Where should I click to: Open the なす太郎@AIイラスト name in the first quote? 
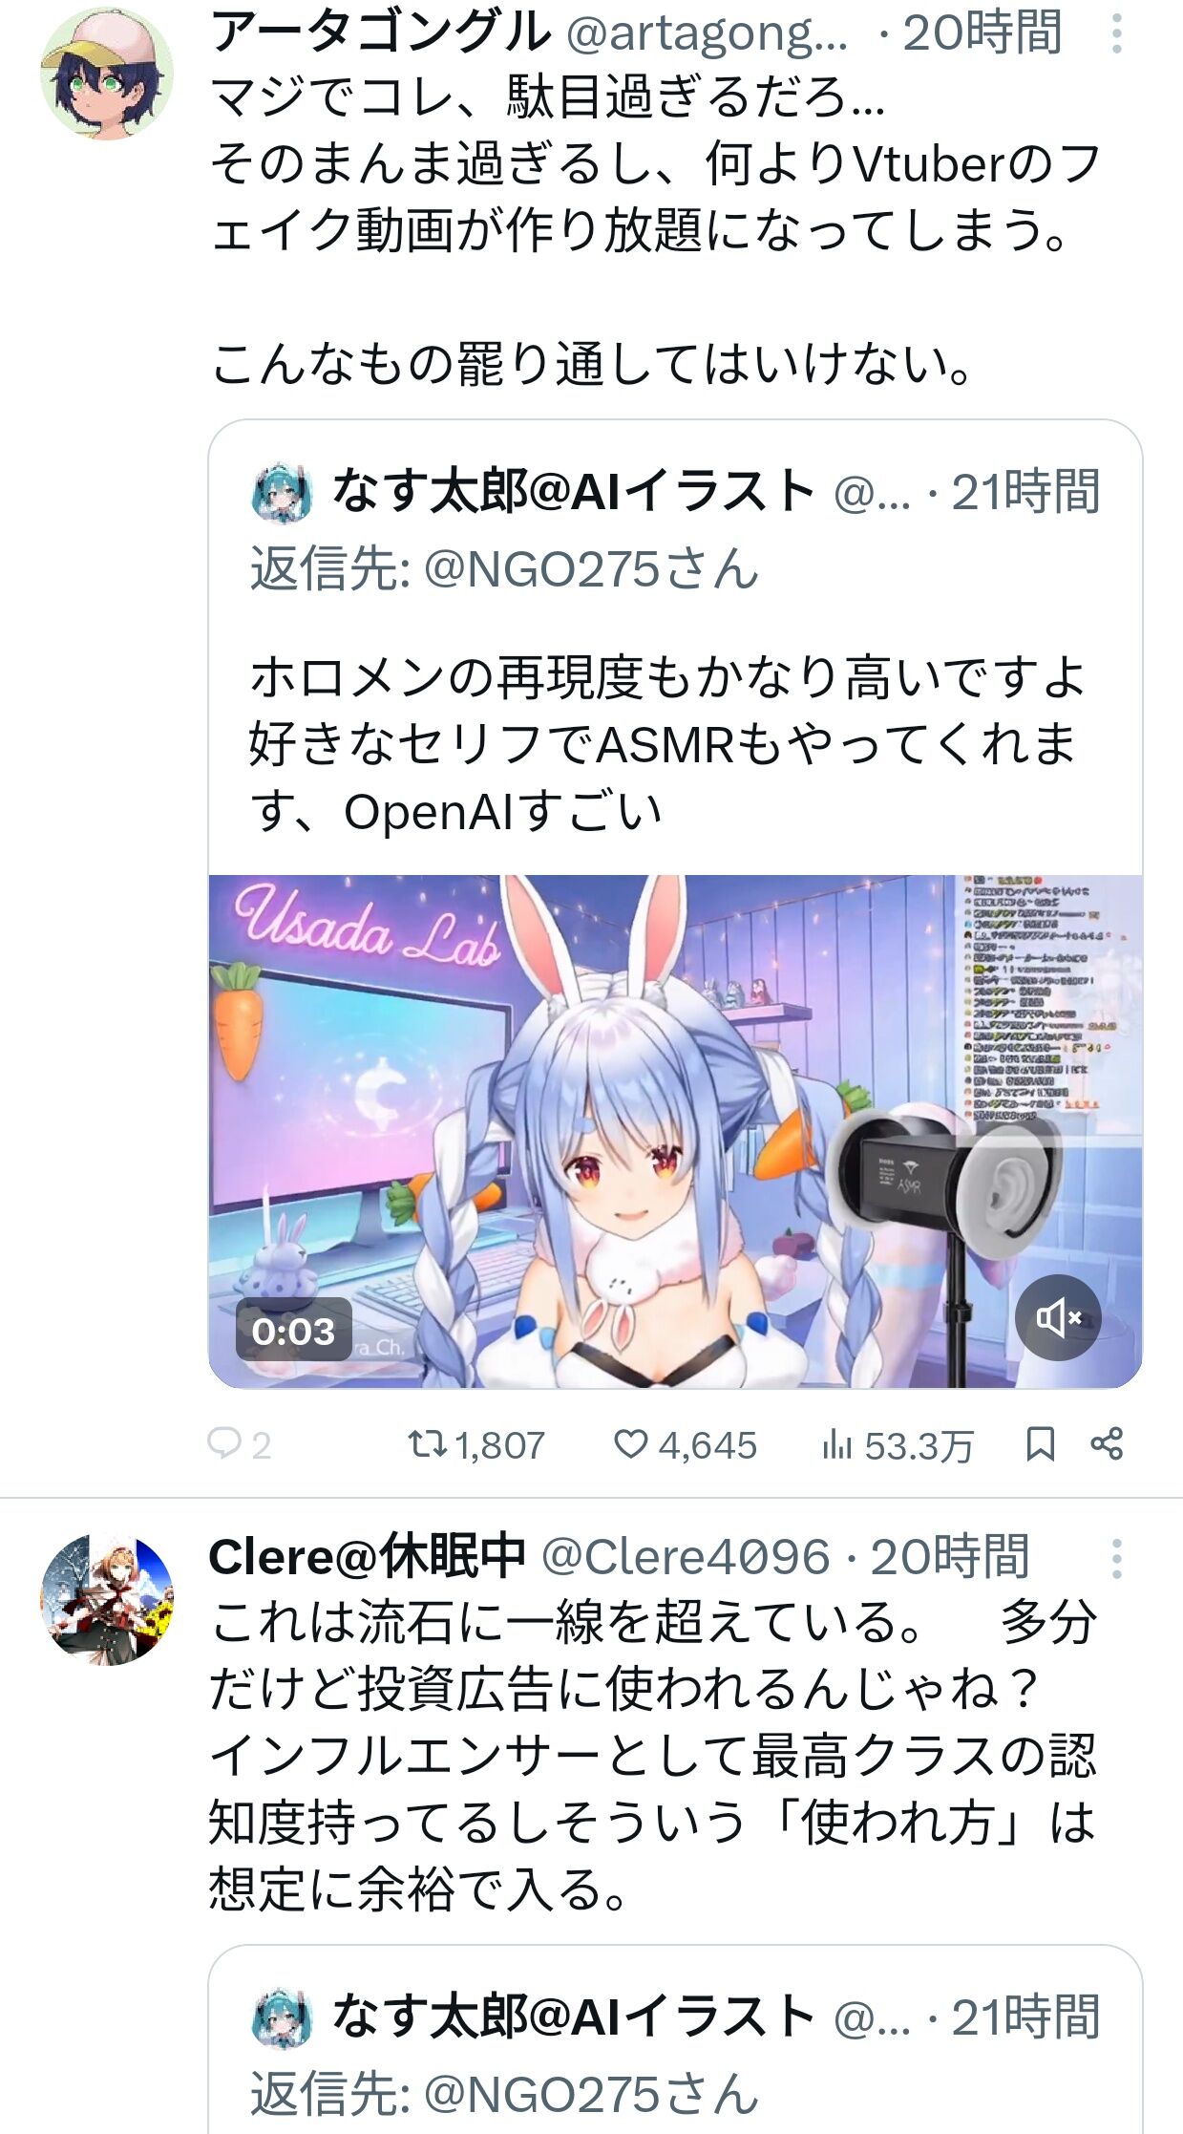tap(574, 491)
